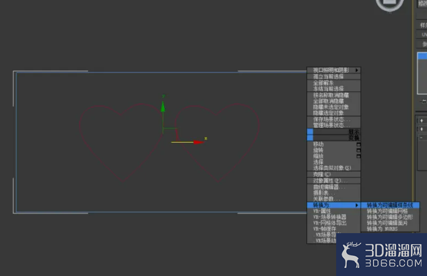
Task: Choose 克隆 (C) to clone the object
Action: click(334, 175)
